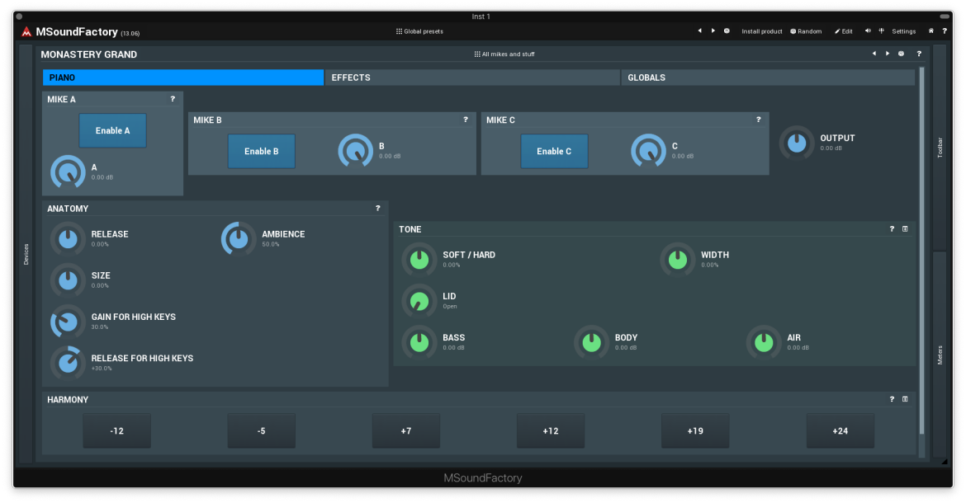Image resolution: width=966 pixels, height=503 pixels.
Task: Click the BASS knob
Action: pyautogui.click(x=419, y=342)
